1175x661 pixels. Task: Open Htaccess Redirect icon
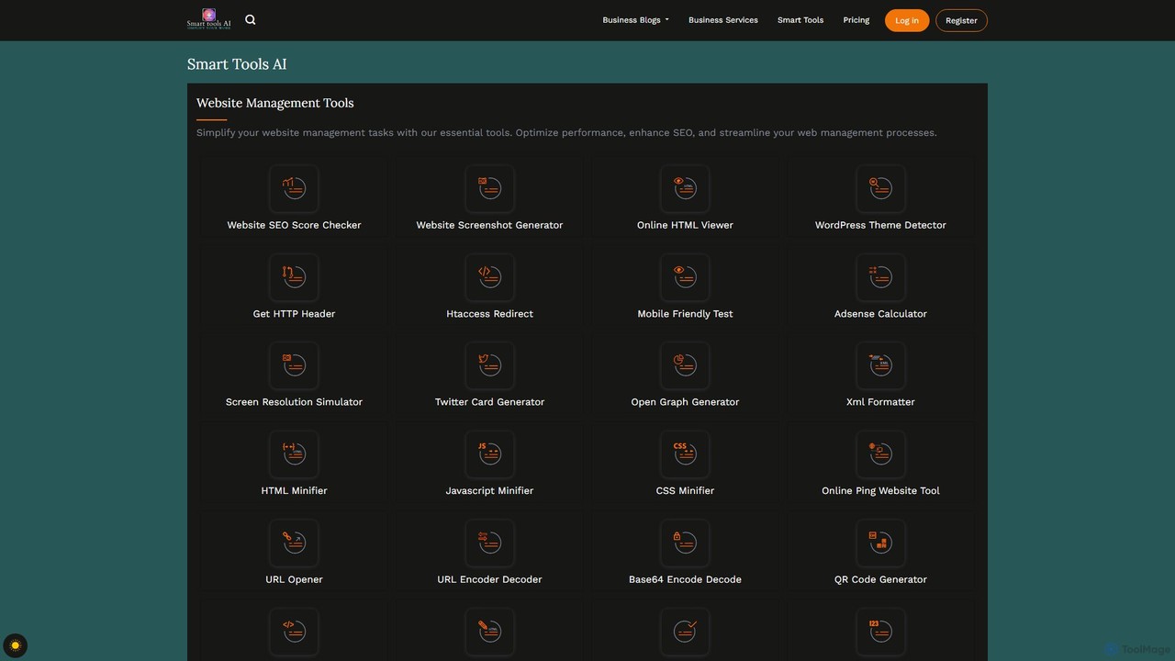tap(489, 277)
